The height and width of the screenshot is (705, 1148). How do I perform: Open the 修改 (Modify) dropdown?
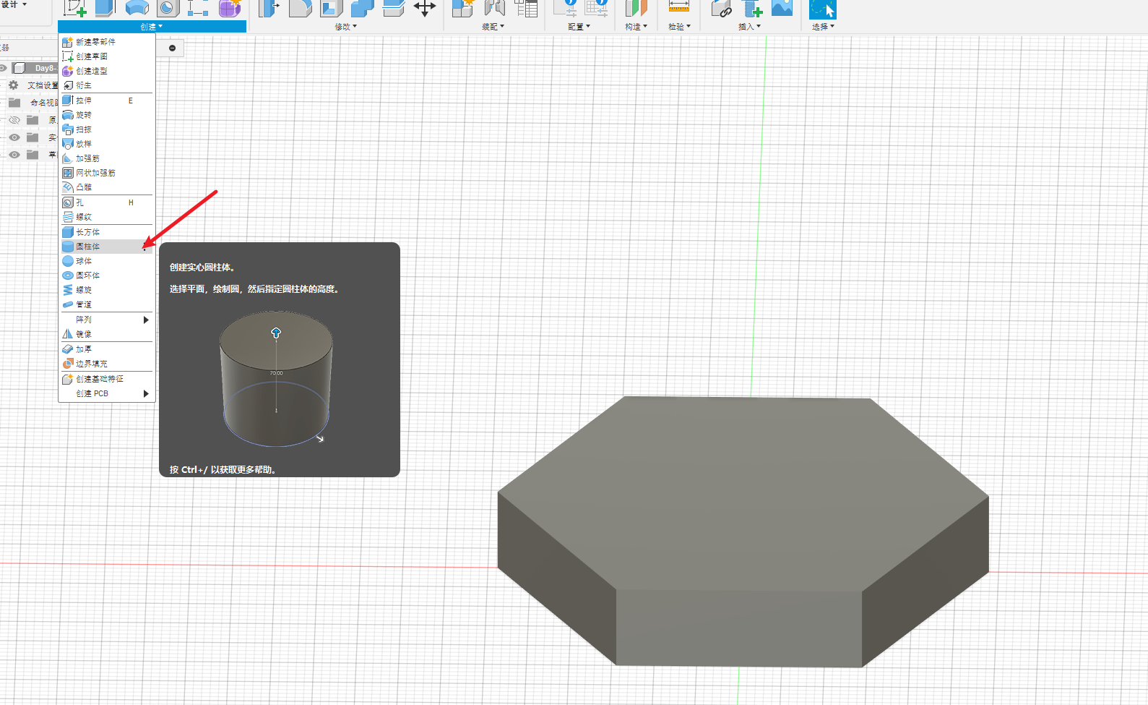[345, 27]
